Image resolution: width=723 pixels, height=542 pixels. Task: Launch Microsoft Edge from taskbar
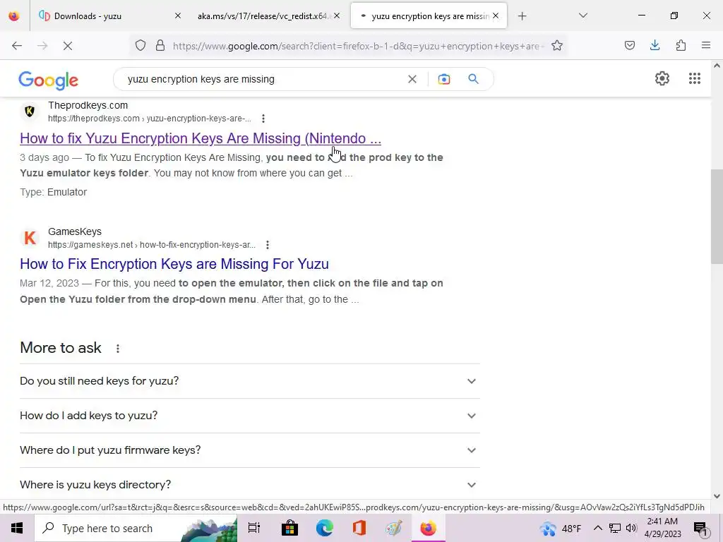(325, 528)
